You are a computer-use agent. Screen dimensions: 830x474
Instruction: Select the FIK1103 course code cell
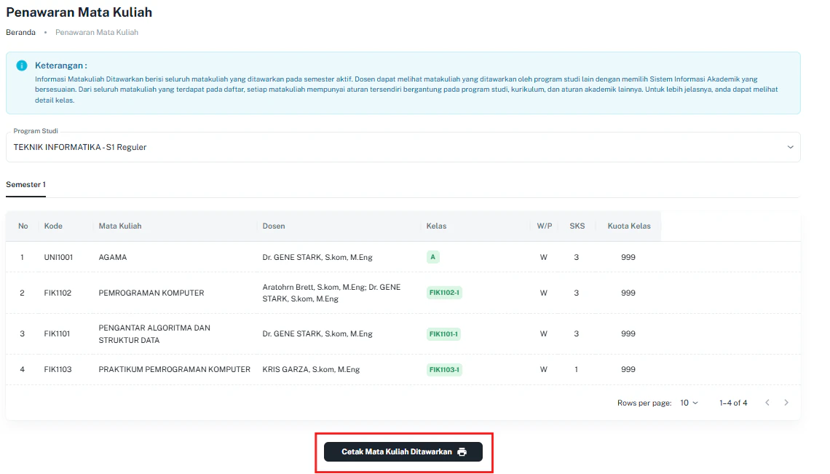coord(58,370)
